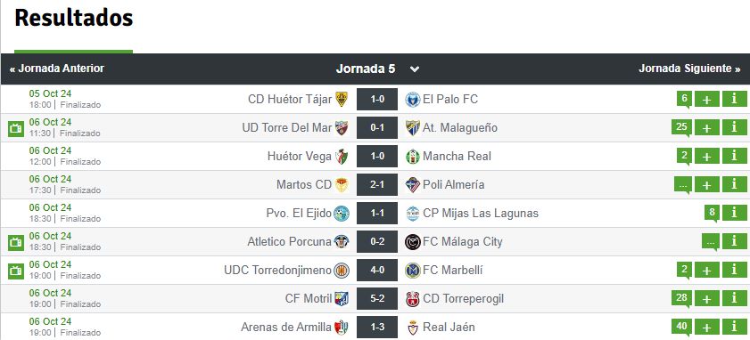Image resolution: width=750 pixels, height=340 pixels.
Task: Click the plus icon on Huétor Vega row
Action: [x=707, y=156]
